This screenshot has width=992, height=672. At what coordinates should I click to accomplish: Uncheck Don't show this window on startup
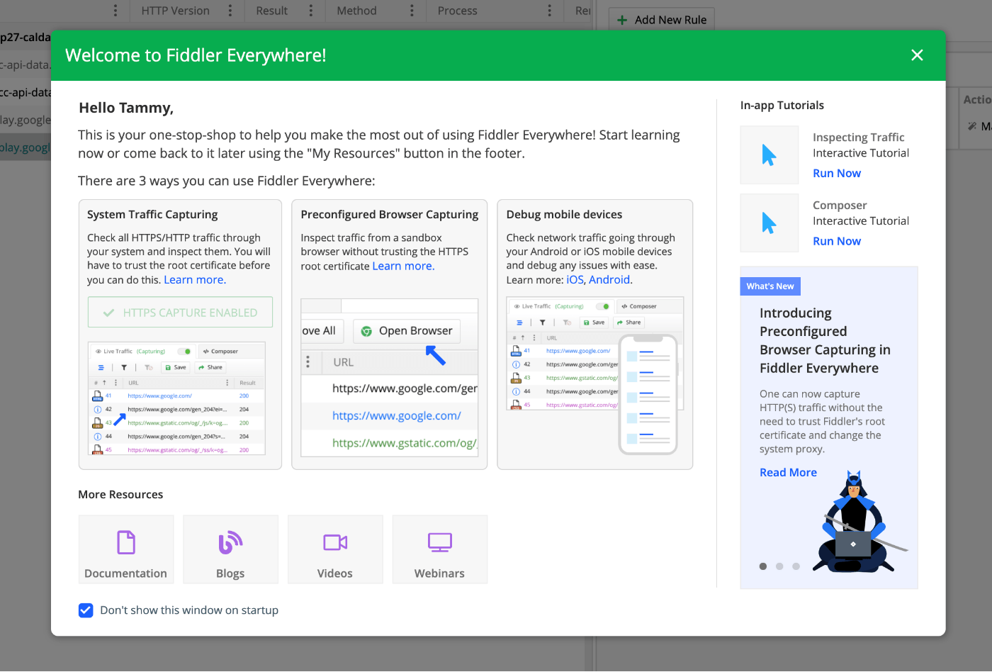pyautogui.click(x=86, y=610)
